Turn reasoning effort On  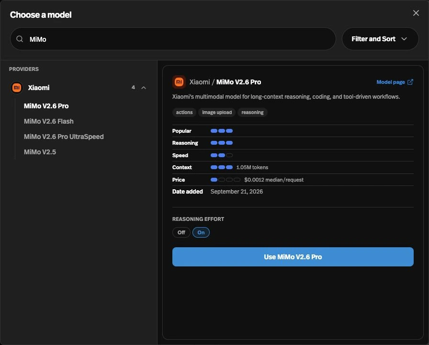click(x=201, y=232)
